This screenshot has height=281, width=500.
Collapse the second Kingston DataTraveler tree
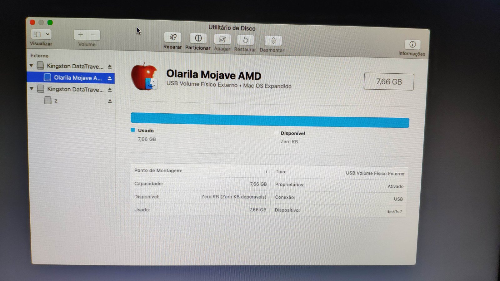[x=32, y=89]
